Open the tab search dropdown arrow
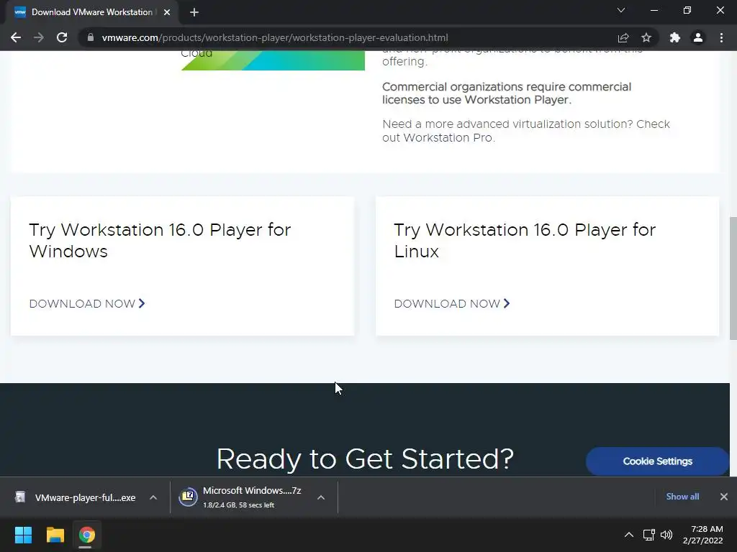This screenshot has height=552, width=737. click(621, 10)
